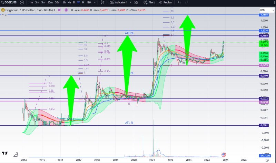Open the candlestick chart style selector
Image resolution: width=276 pixels, height=163 pixels.
point(103,2)
